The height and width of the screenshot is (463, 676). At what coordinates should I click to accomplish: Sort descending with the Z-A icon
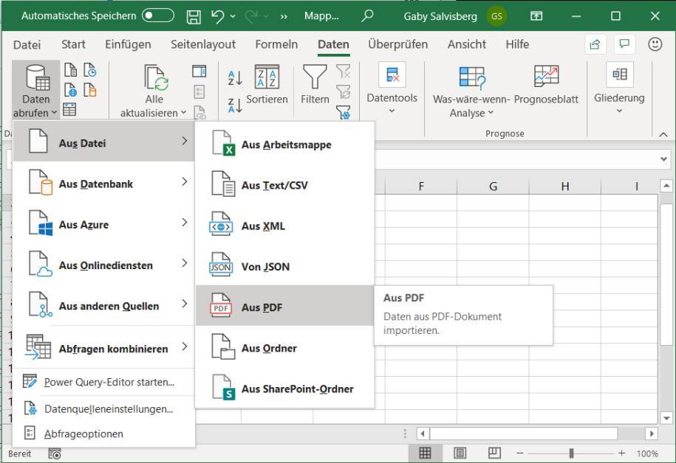[x=235, y=105]
